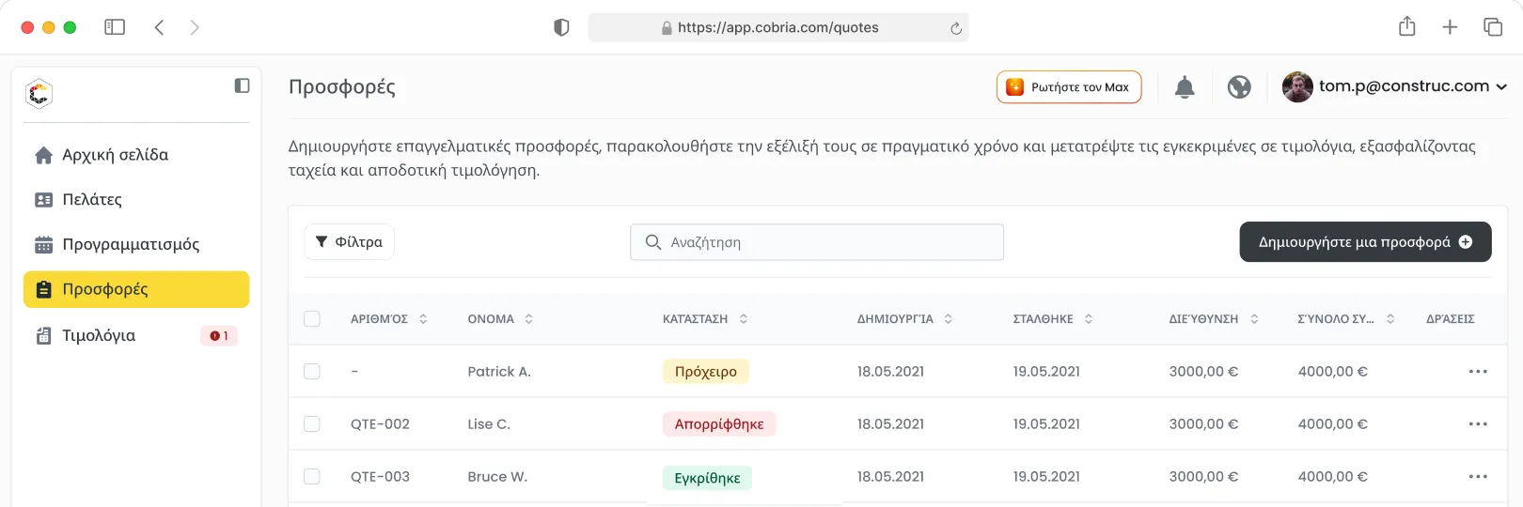Image resolution: width=1523 pixels, height=507 pixels.
Task: Click the browser privacy shield icon
Action: pyautogui.click(x=561, y=27)
